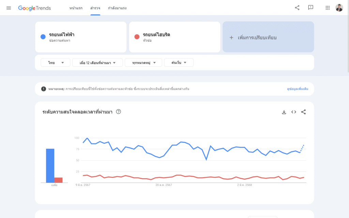Open help icon next to chart title

[x=118, y=112]
